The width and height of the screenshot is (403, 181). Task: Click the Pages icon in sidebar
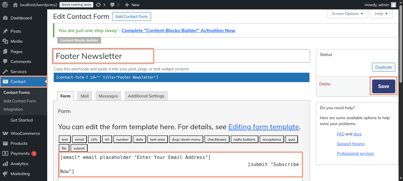click(5, 52)
